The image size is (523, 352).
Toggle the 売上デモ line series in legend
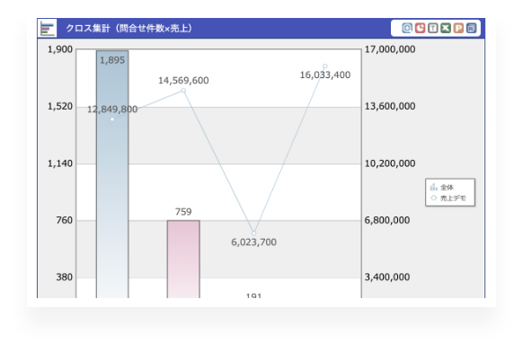[x=448, y=198]
